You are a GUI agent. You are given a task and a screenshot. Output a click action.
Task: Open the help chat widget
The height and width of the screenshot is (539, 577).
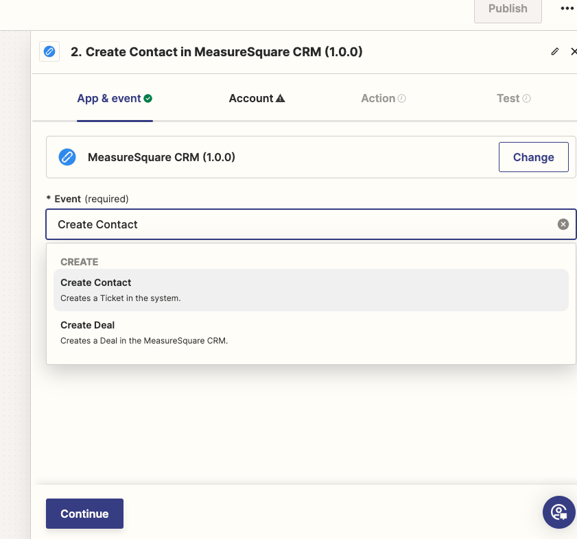coord(558,512)
